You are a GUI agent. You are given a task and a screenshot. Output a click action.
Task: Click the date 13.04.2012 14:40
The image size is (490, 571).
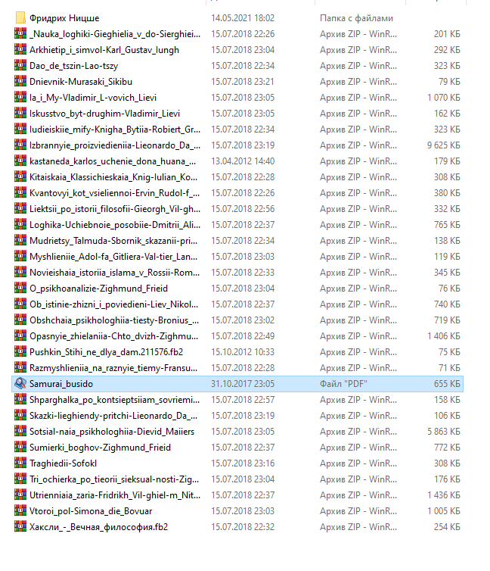point(242,161)
